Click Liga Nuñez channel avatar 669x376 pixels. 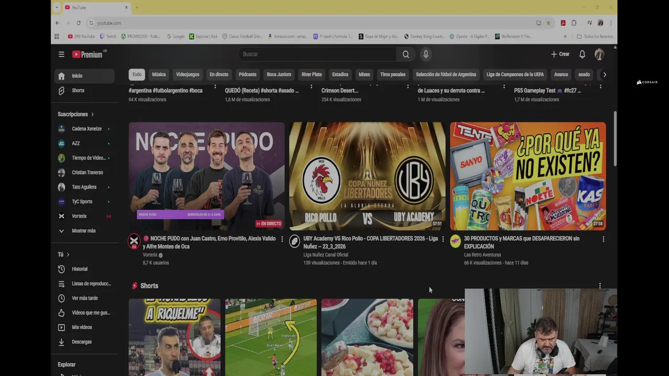click(295, 241)
